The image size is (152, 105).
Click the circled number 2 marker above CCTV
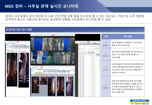click(53, 35)
